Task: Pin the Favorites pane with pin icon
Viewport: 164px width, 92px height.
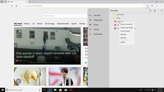Action: 162,10
